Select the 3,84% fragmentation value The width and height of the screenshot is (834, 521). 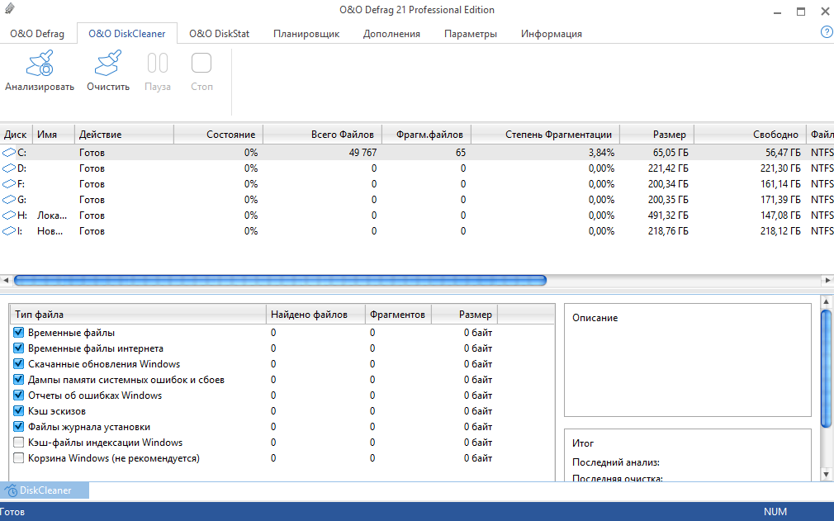click(601, 153)
